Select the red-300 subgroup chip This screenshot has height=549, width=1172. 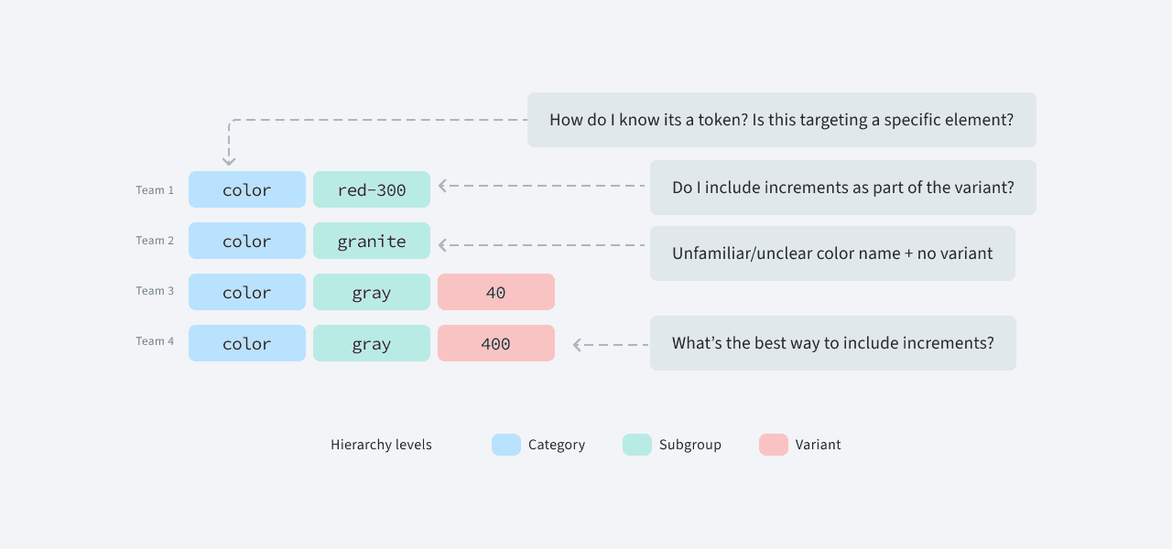372,189
